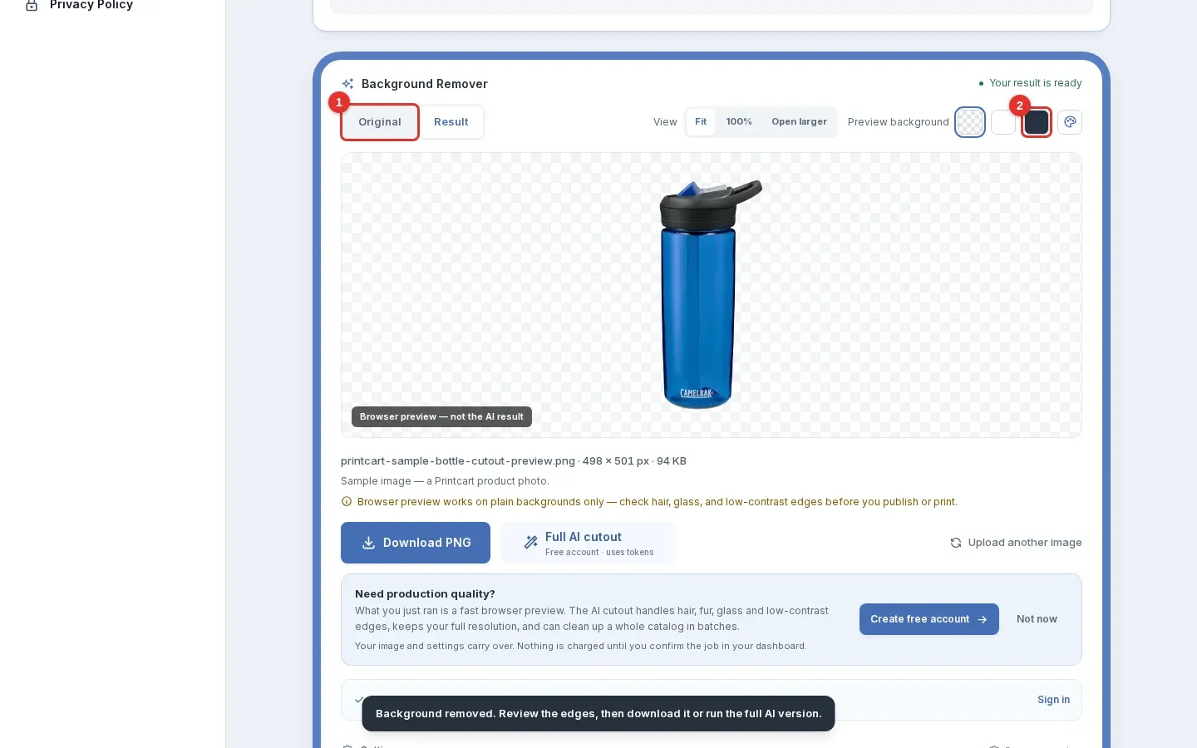The height and width of the screenshot is (748, 1197).
Task: Click the sparkle icon beside Background Remover
Action: click(348, 84)
